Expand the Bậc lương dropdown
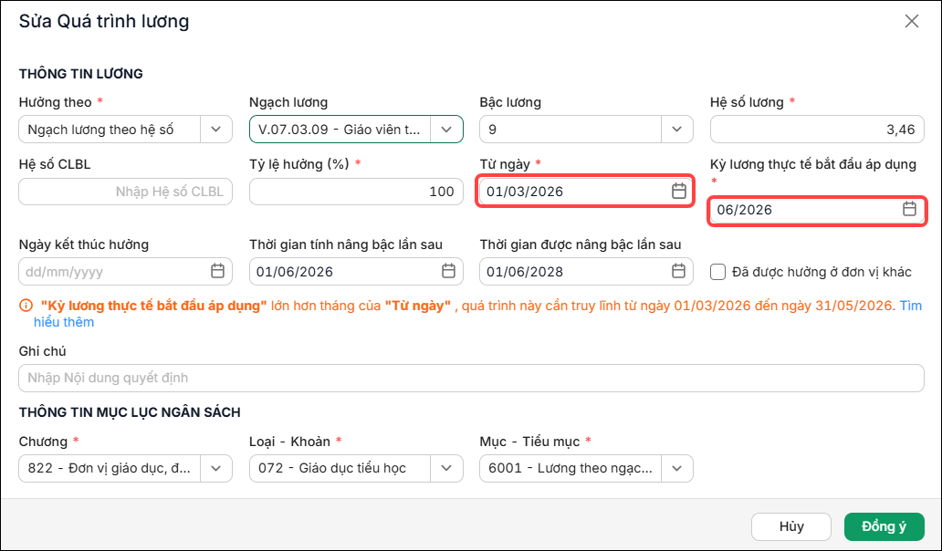The height and width of the screenshot is (551, 942). point(677,129)
